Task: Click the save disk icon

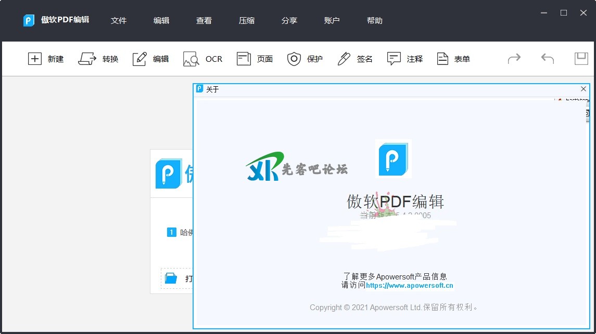Action: pos(581,59)
